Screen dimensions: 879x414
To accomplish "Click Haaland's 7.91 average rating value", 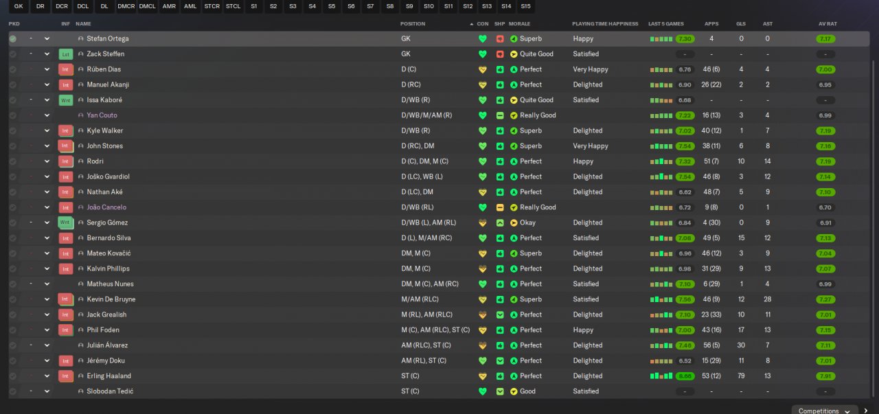I will coord(825,376).
